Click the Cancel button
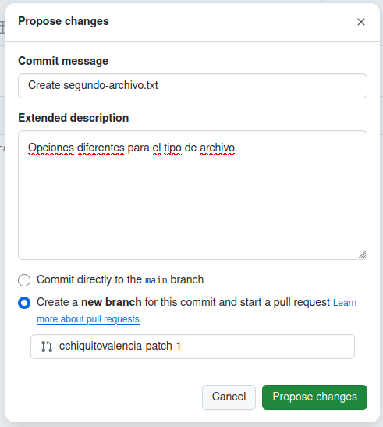Viewport: 383px width, 427px height. 229,397
